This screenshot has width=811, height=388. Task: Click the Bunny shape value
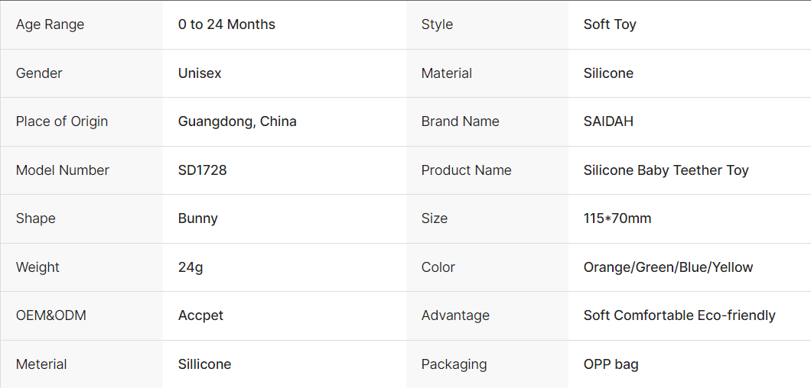click(198, 218)
